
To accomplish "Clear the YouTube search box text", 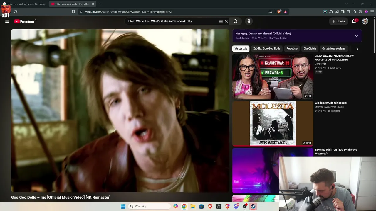I will tap(226, 21).
